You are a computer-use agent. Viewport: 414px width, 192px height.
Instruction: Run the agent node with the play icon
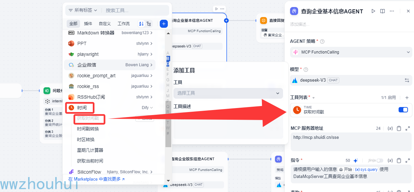pos(373,11)
